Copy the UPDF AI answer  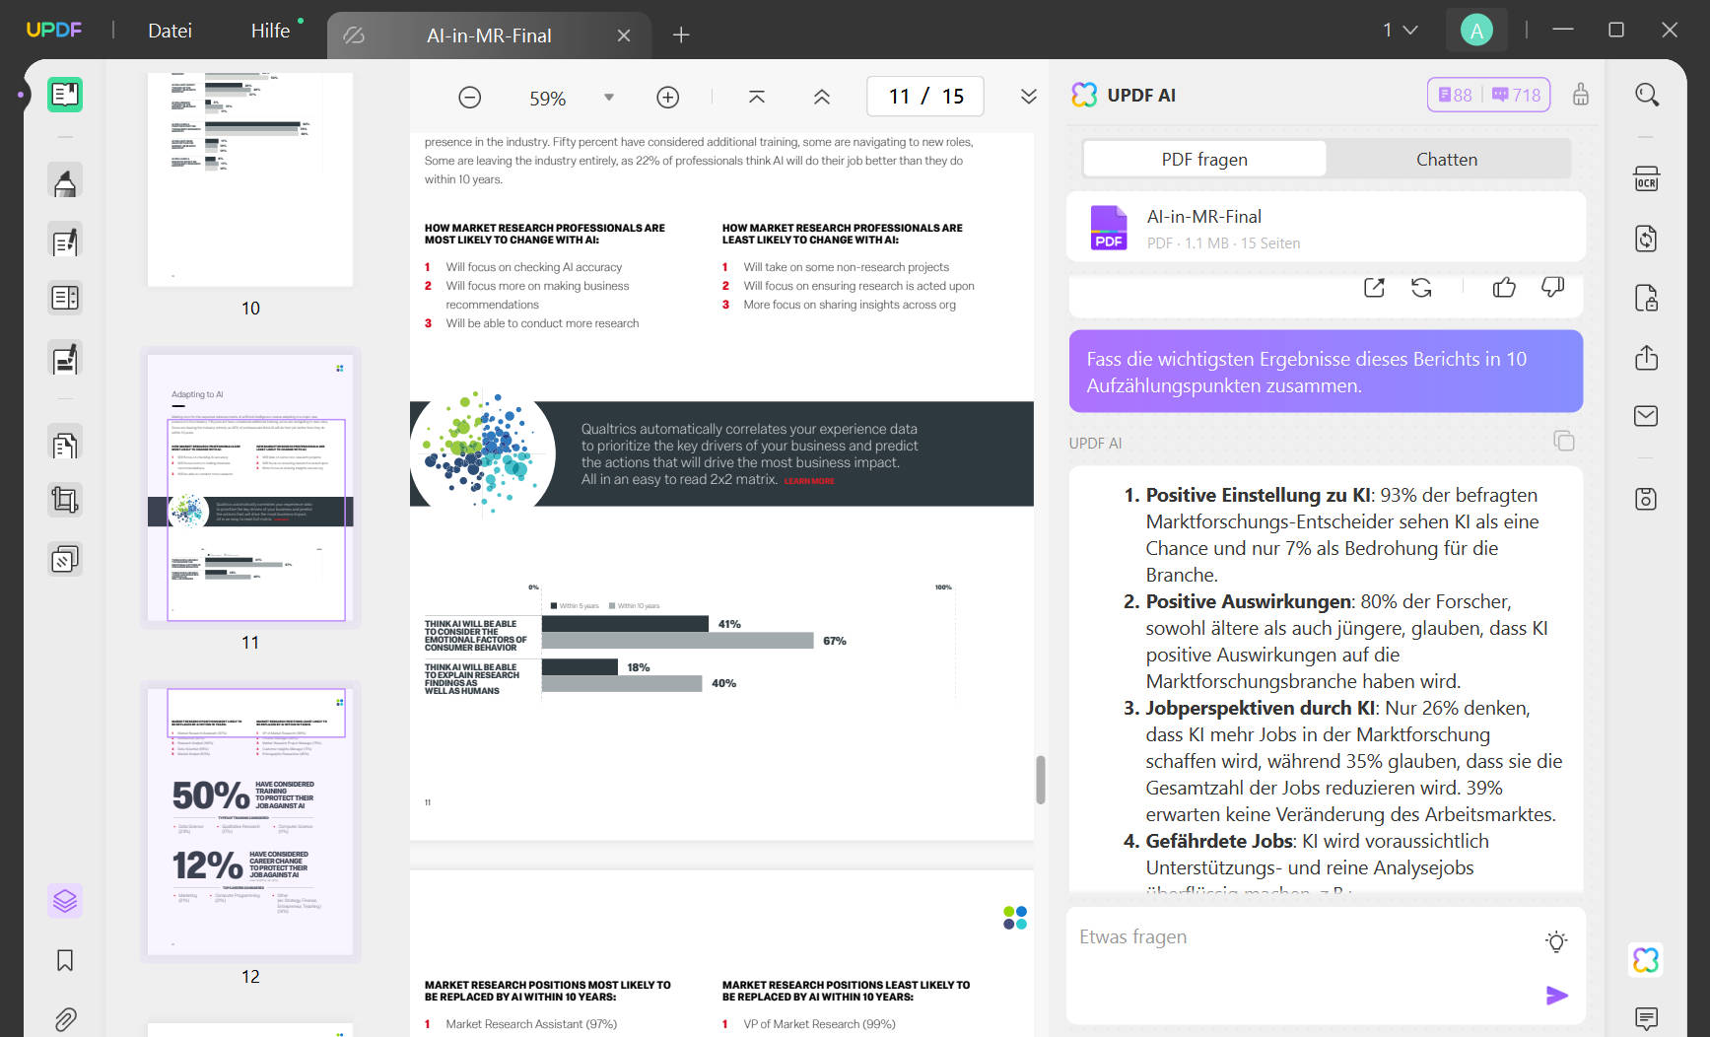click(1564, 441)
